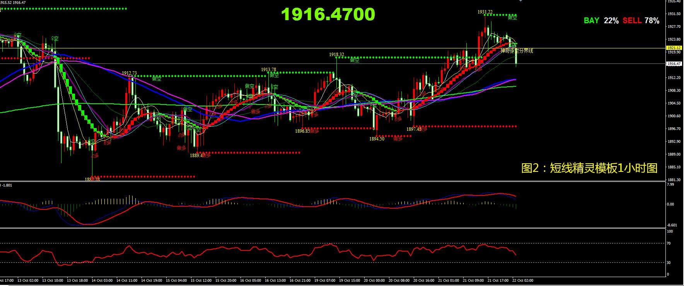
Task: Click the 做空 signal beside 1918.32
Action: 355,60
